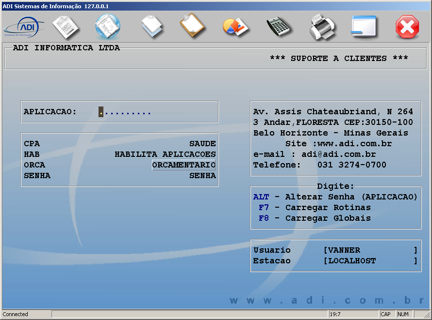Click HABILITA APLICACOES description
The width and height of the screenshot is (432, 320).
tap(166, 154)
